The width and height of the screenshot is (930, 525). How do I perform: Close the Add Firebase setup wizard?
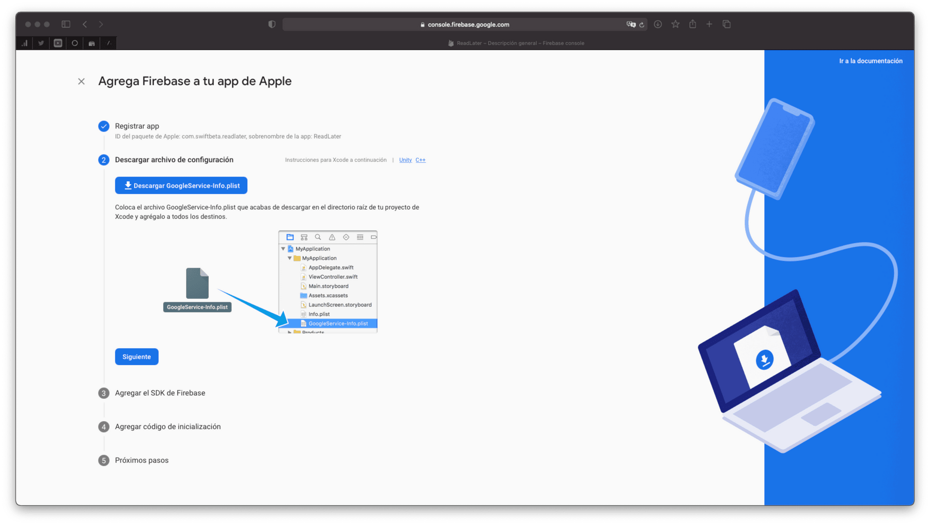[81, 81]
